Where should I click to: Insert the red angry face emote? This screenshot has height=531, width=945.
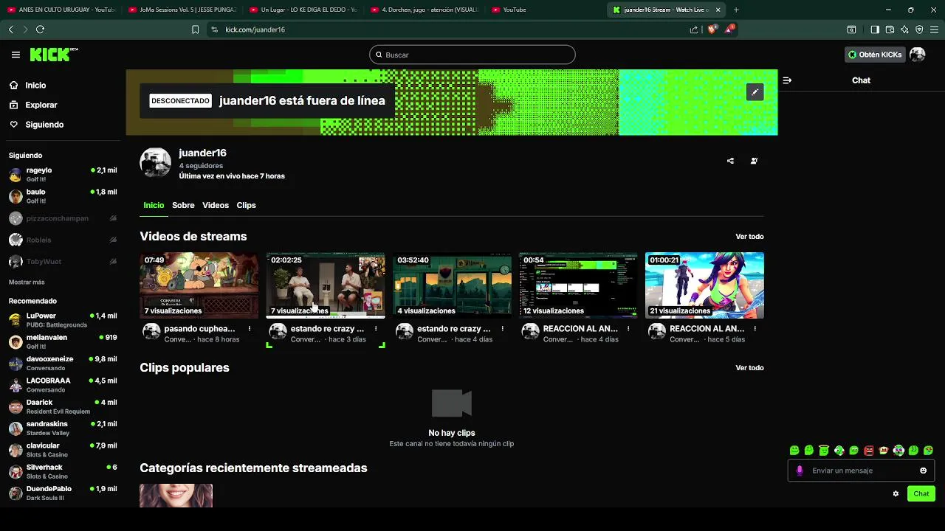[x=869, y=451]
